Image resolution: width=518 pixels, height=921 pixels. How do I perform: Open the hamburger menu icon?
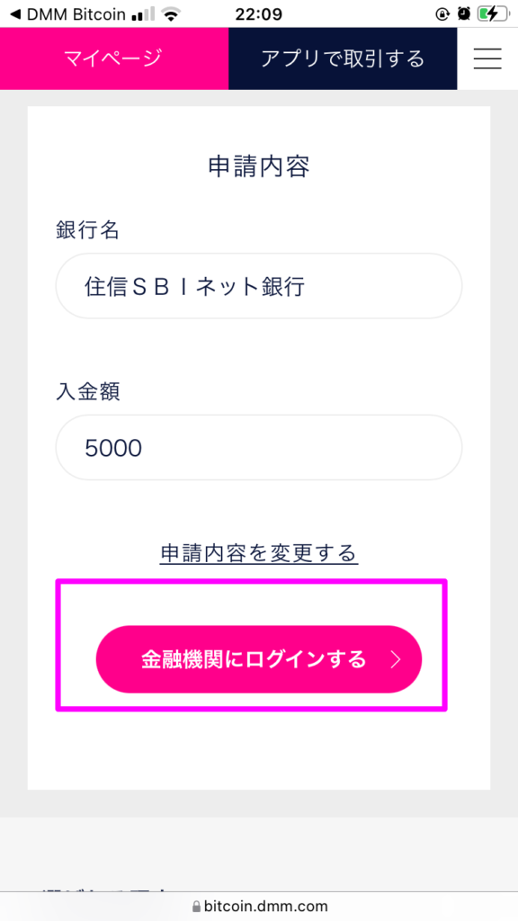(487, 58)
